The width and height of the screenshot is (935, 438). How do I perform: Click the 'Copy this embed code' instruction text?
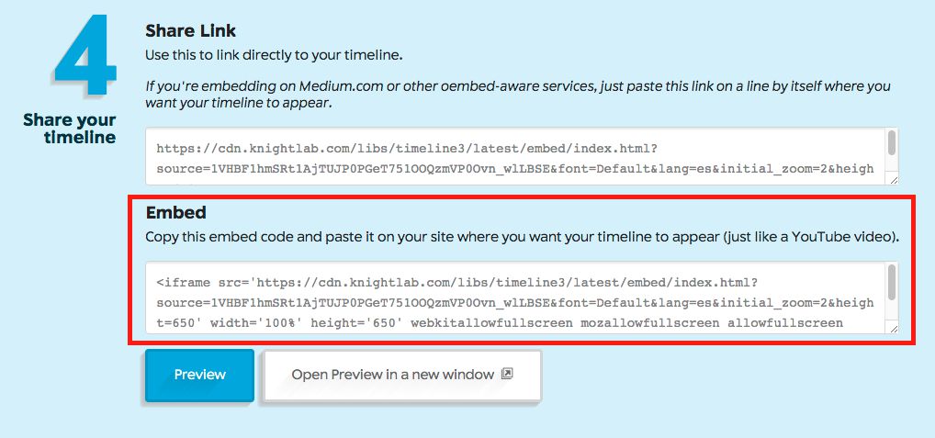(x=522, y=237)
